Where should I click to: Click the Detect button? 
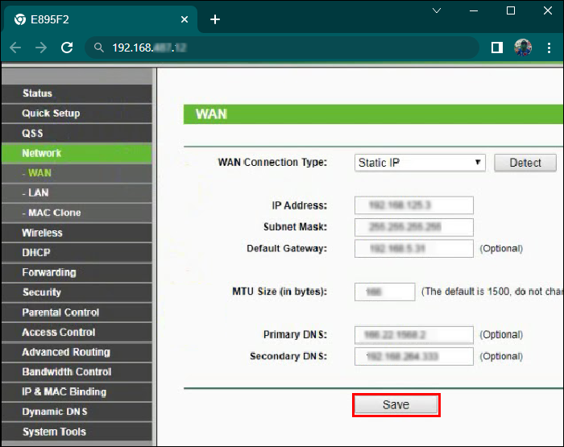525,163
